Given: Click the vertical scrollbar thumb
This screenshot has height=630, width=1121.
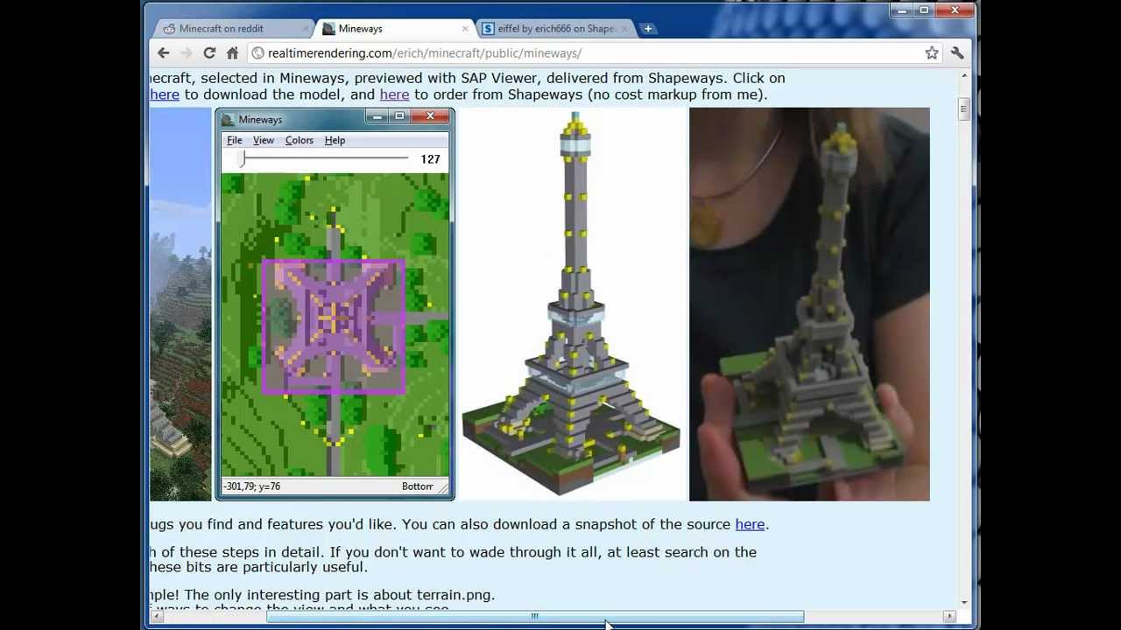Looking at the screenshot, I should click(964, 109).
